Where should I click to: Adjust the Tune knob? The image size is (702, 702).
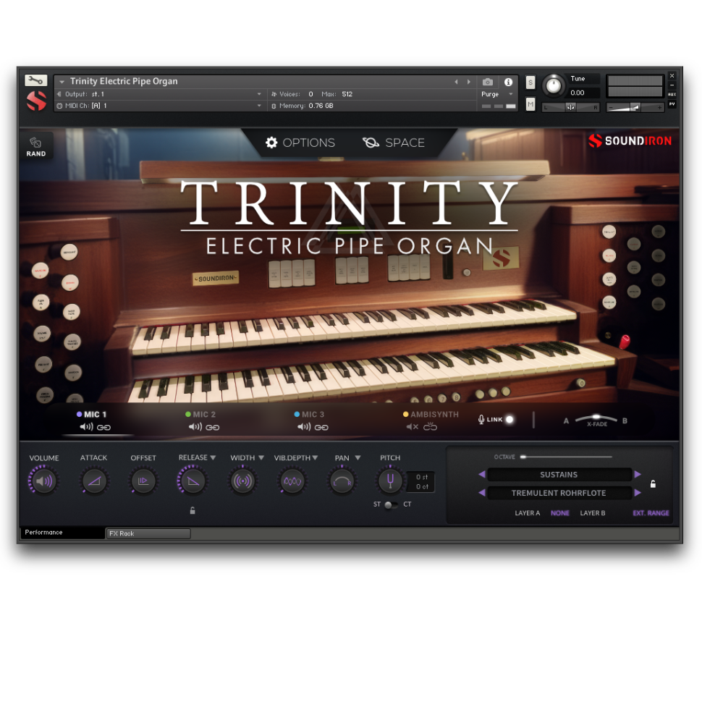coord(554,85)
